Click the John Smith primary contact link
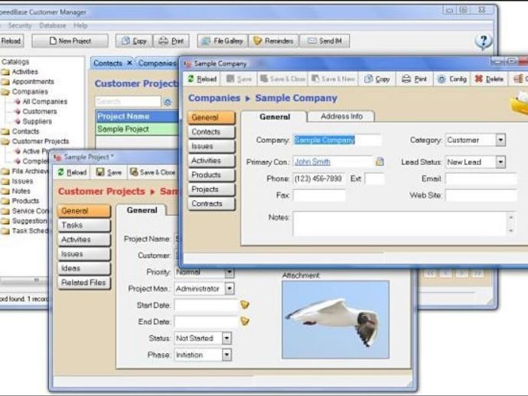The image size is (528, 396). (x=312, y=162)
